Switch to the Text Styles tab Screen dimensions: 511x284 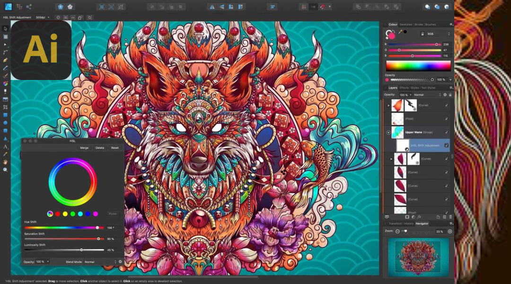coord(428,88)
